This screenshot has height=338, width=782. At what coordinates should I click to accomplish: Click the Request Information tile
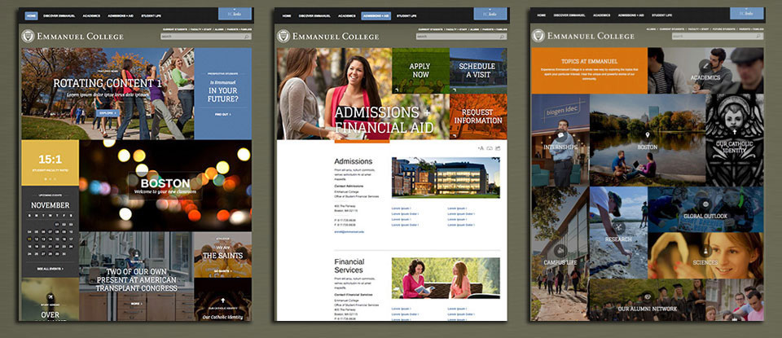[478, 116]
